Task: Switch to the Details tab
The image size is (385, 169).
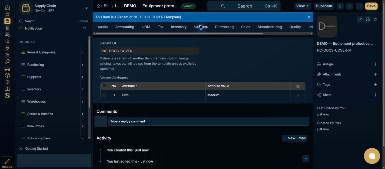Action: [x=102, y=27]
